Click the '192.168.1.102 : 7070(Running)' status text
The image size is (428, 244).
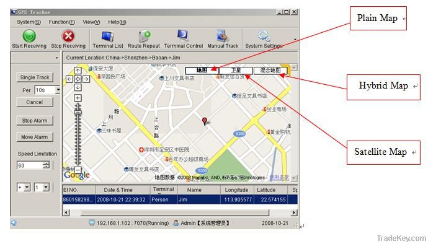133,223
